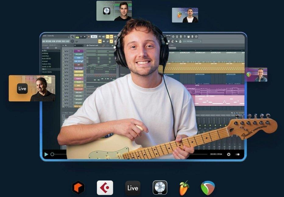The height and width of the screenshot is (197, 284).
Task: Select the PAD channel button
Action: [79, 51]
